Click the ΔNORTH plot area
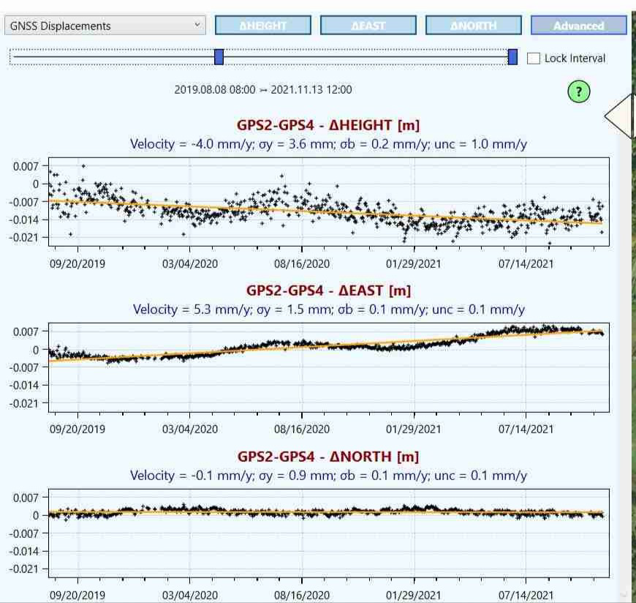The height and width of the screenshot is (603, 636). point(329,533)
